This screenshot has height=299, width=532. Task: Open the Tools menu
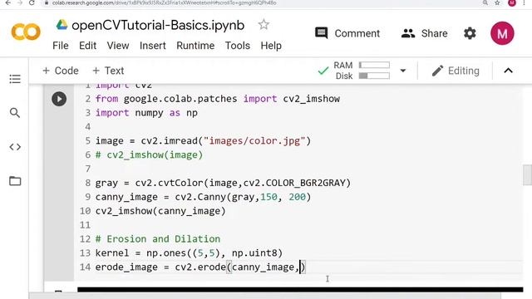pyautogui.click(x=238, y=46)
